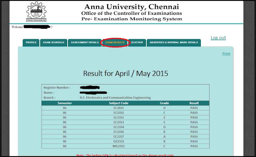
Task: Click subject code EC2021
Action: point(119,108)
